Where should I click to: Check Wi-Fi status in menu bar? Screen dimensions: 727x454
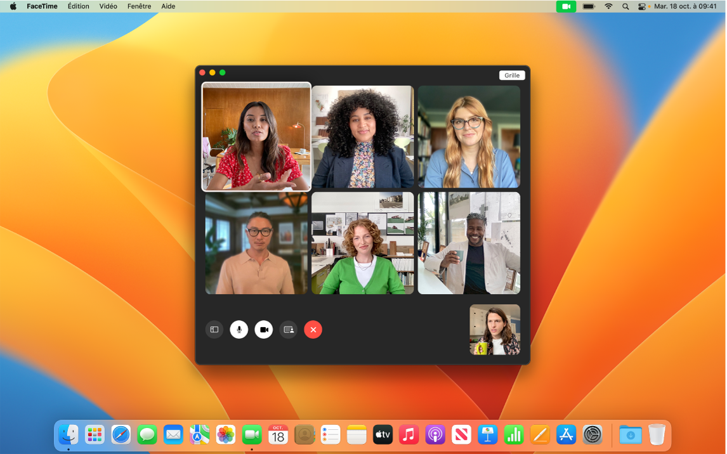click(608, 6)
